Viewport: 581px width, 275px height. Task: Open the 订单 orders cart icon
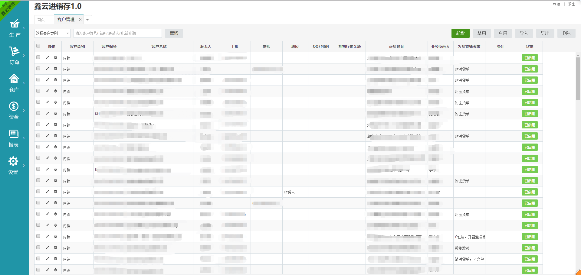pyautogui.click(x=14, y=51)
